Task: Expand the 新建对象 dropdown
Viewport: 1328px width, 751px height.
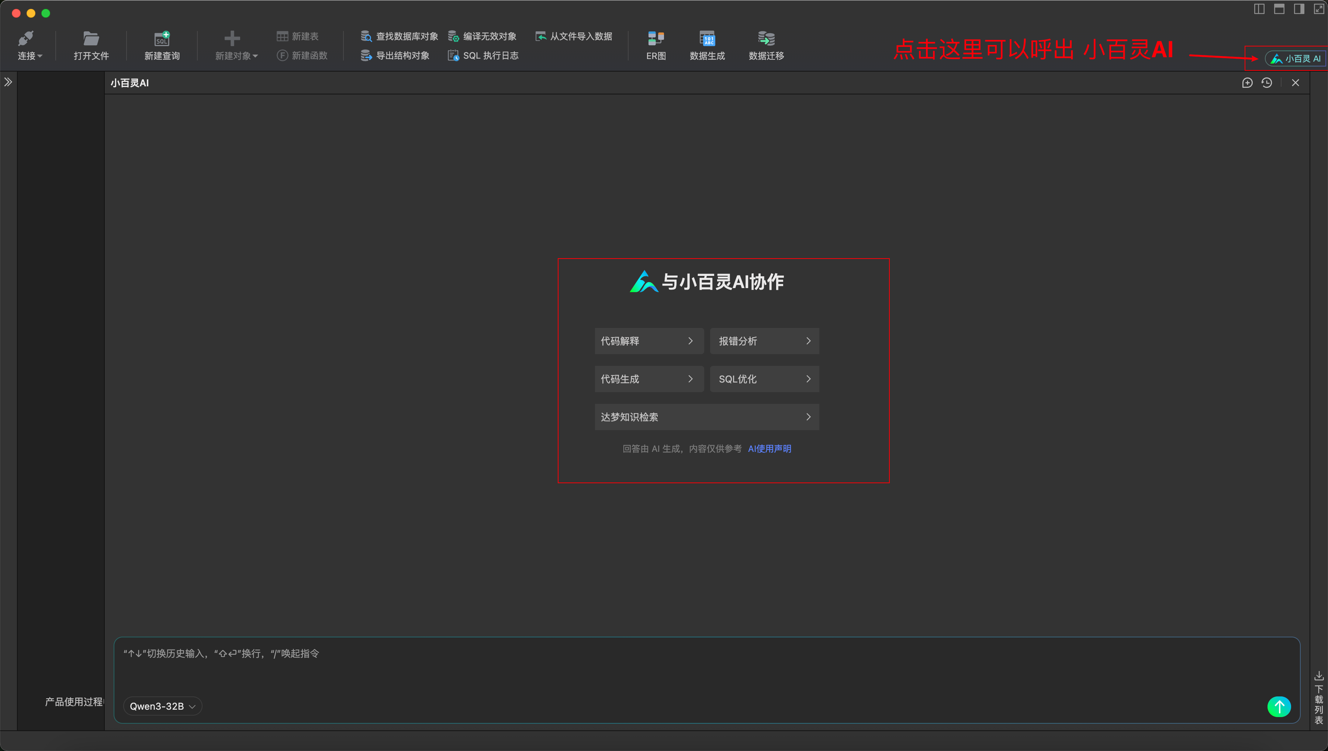Action: (236, 45)
